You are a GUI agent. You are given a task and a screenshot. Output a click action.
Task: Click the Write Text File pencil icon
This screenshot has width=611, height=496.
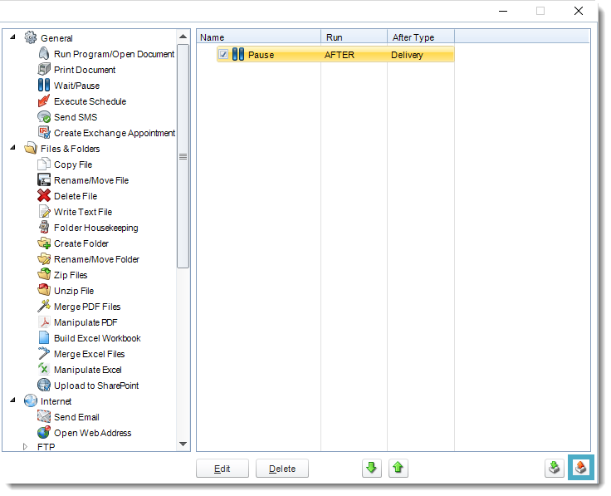pyautogui.click(x=44, y=211)
